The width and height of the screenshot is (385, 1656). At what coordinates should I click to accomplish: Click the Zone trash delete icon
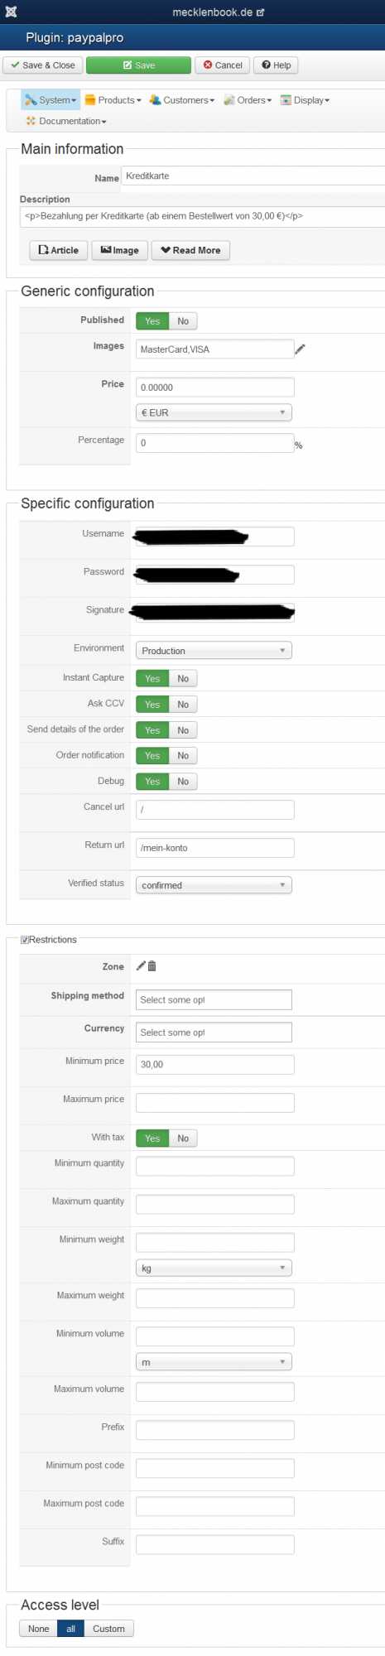152,965
